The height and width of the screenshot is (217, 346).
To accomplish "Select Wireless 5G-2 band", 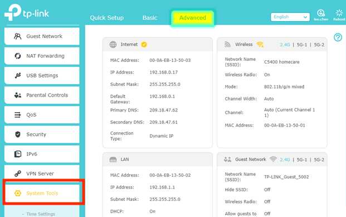I will [319, 45].
